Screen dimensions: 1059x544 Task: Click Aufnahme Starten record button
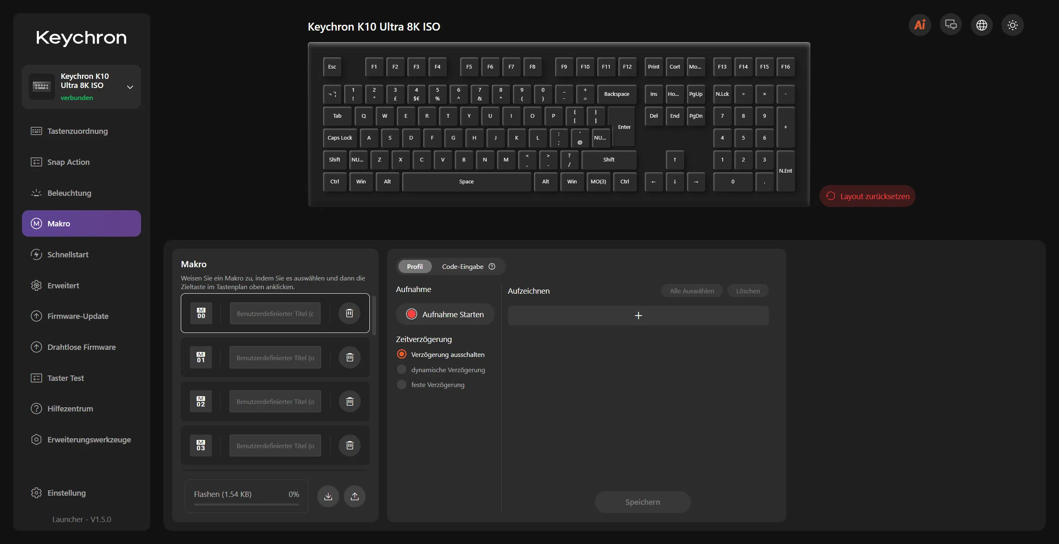click(445, 314)
